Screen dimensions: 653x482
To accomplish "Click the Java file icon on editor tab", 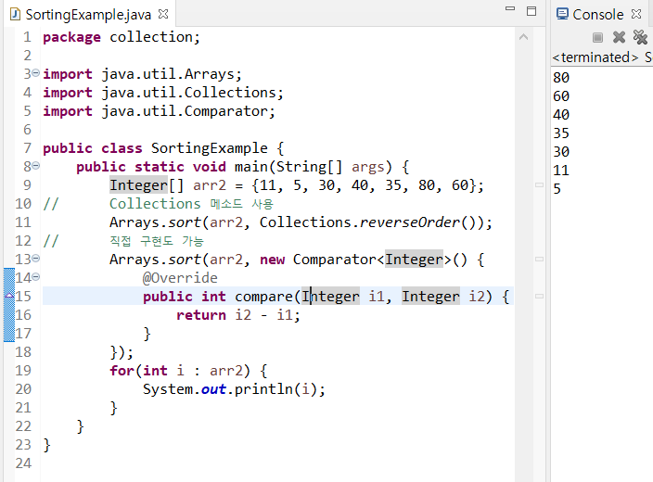I will pos(15,14).
